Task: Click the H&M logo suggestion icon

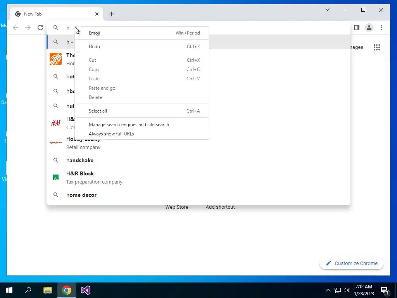Action: point(55,123)
